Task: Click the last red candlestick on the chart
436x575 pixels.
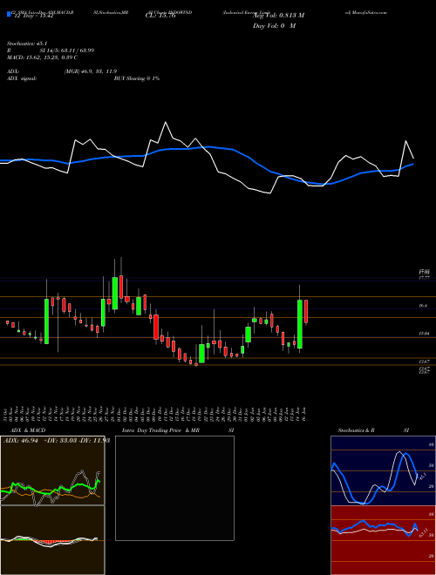Action: tap(306, 311)
